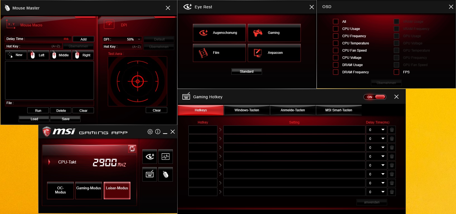Open Gaming App settings gear

[x=150, y=132]
